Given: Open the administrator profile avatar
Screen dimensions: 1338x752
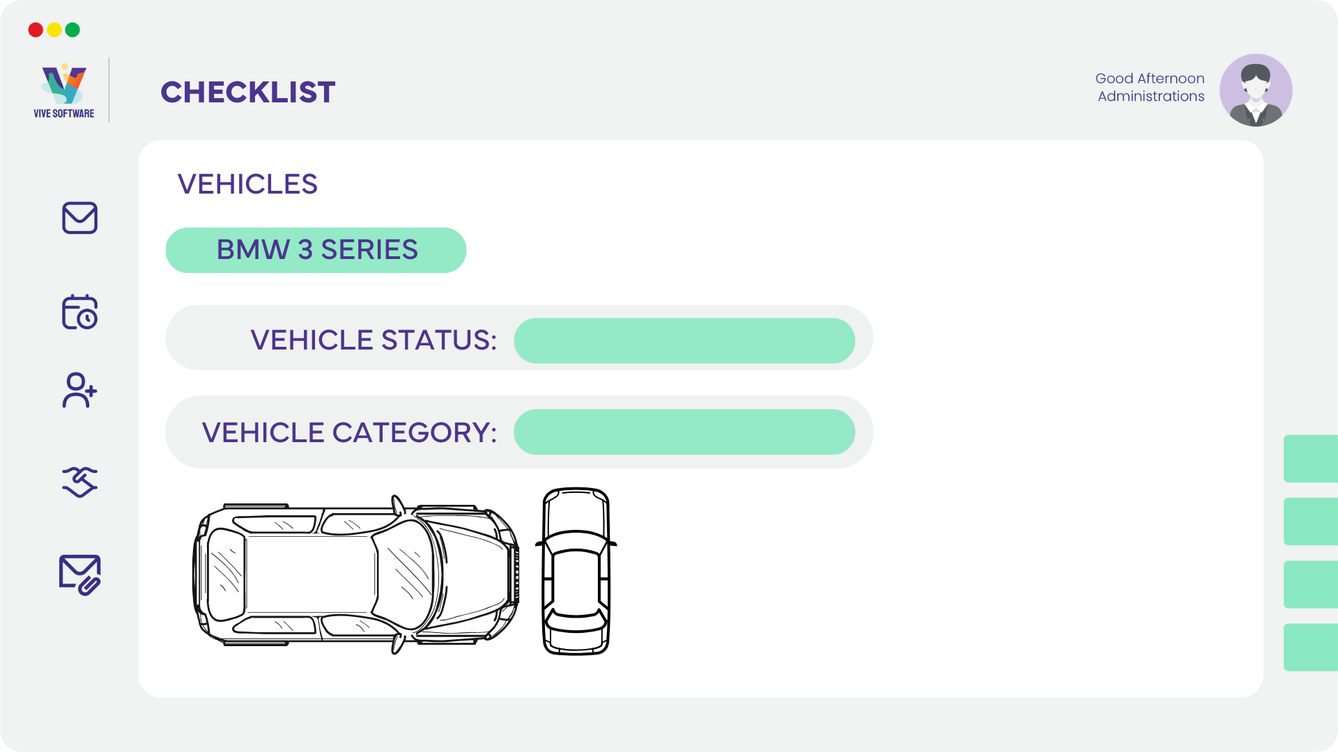Looking at the screenshot, I should pyautogui.click(x=1256, y=91).
